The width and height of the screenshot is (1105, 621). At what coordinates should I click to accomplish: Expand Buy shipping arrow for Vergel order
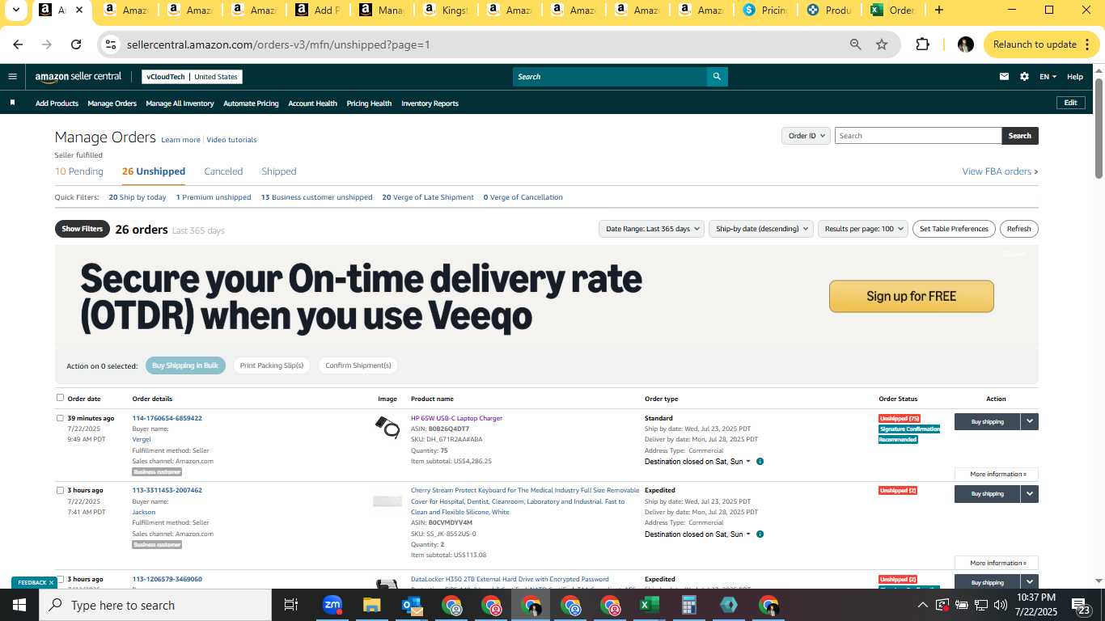pyautogui.click(x=1029, y=421)
